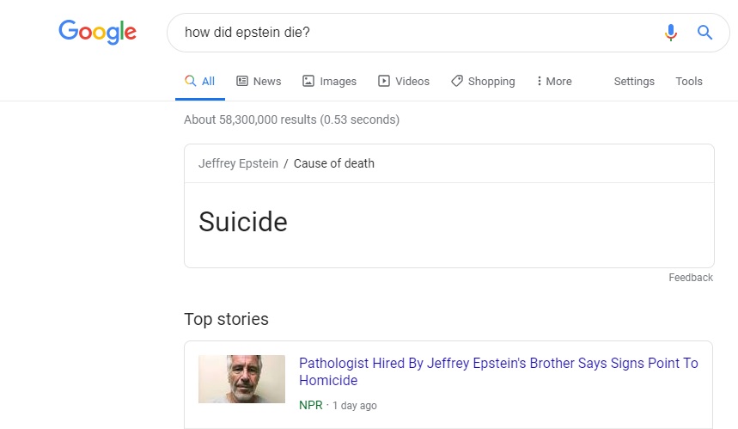Expand the More options menu

(x=553, y=81)
